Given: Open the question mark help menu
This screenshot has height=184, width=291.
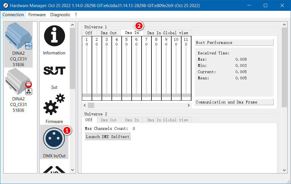Looking at the screenshot, I should tap(76, 15).
